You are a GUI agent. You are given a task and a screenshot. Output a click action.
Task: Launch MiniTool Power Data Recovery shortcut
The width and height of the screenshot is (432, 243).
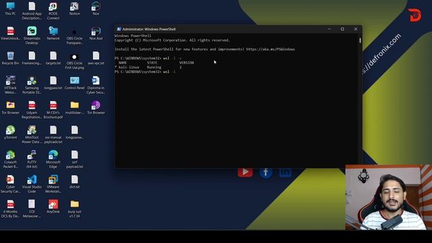(x=32, y=135)
